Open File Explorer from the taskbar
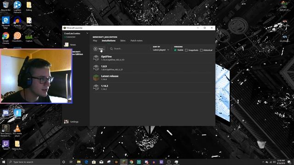This screenshot has width=294, height=165. tap(79, 162)
